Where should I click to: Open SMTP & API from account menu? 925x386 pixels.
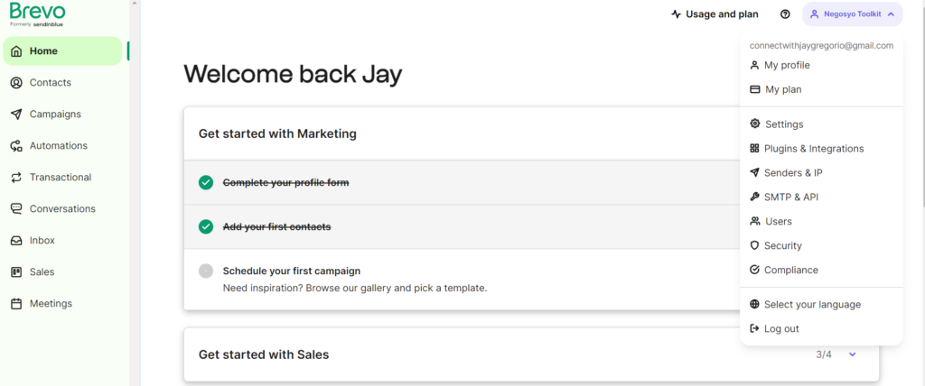pyautogui.click(x=820, y=198)
